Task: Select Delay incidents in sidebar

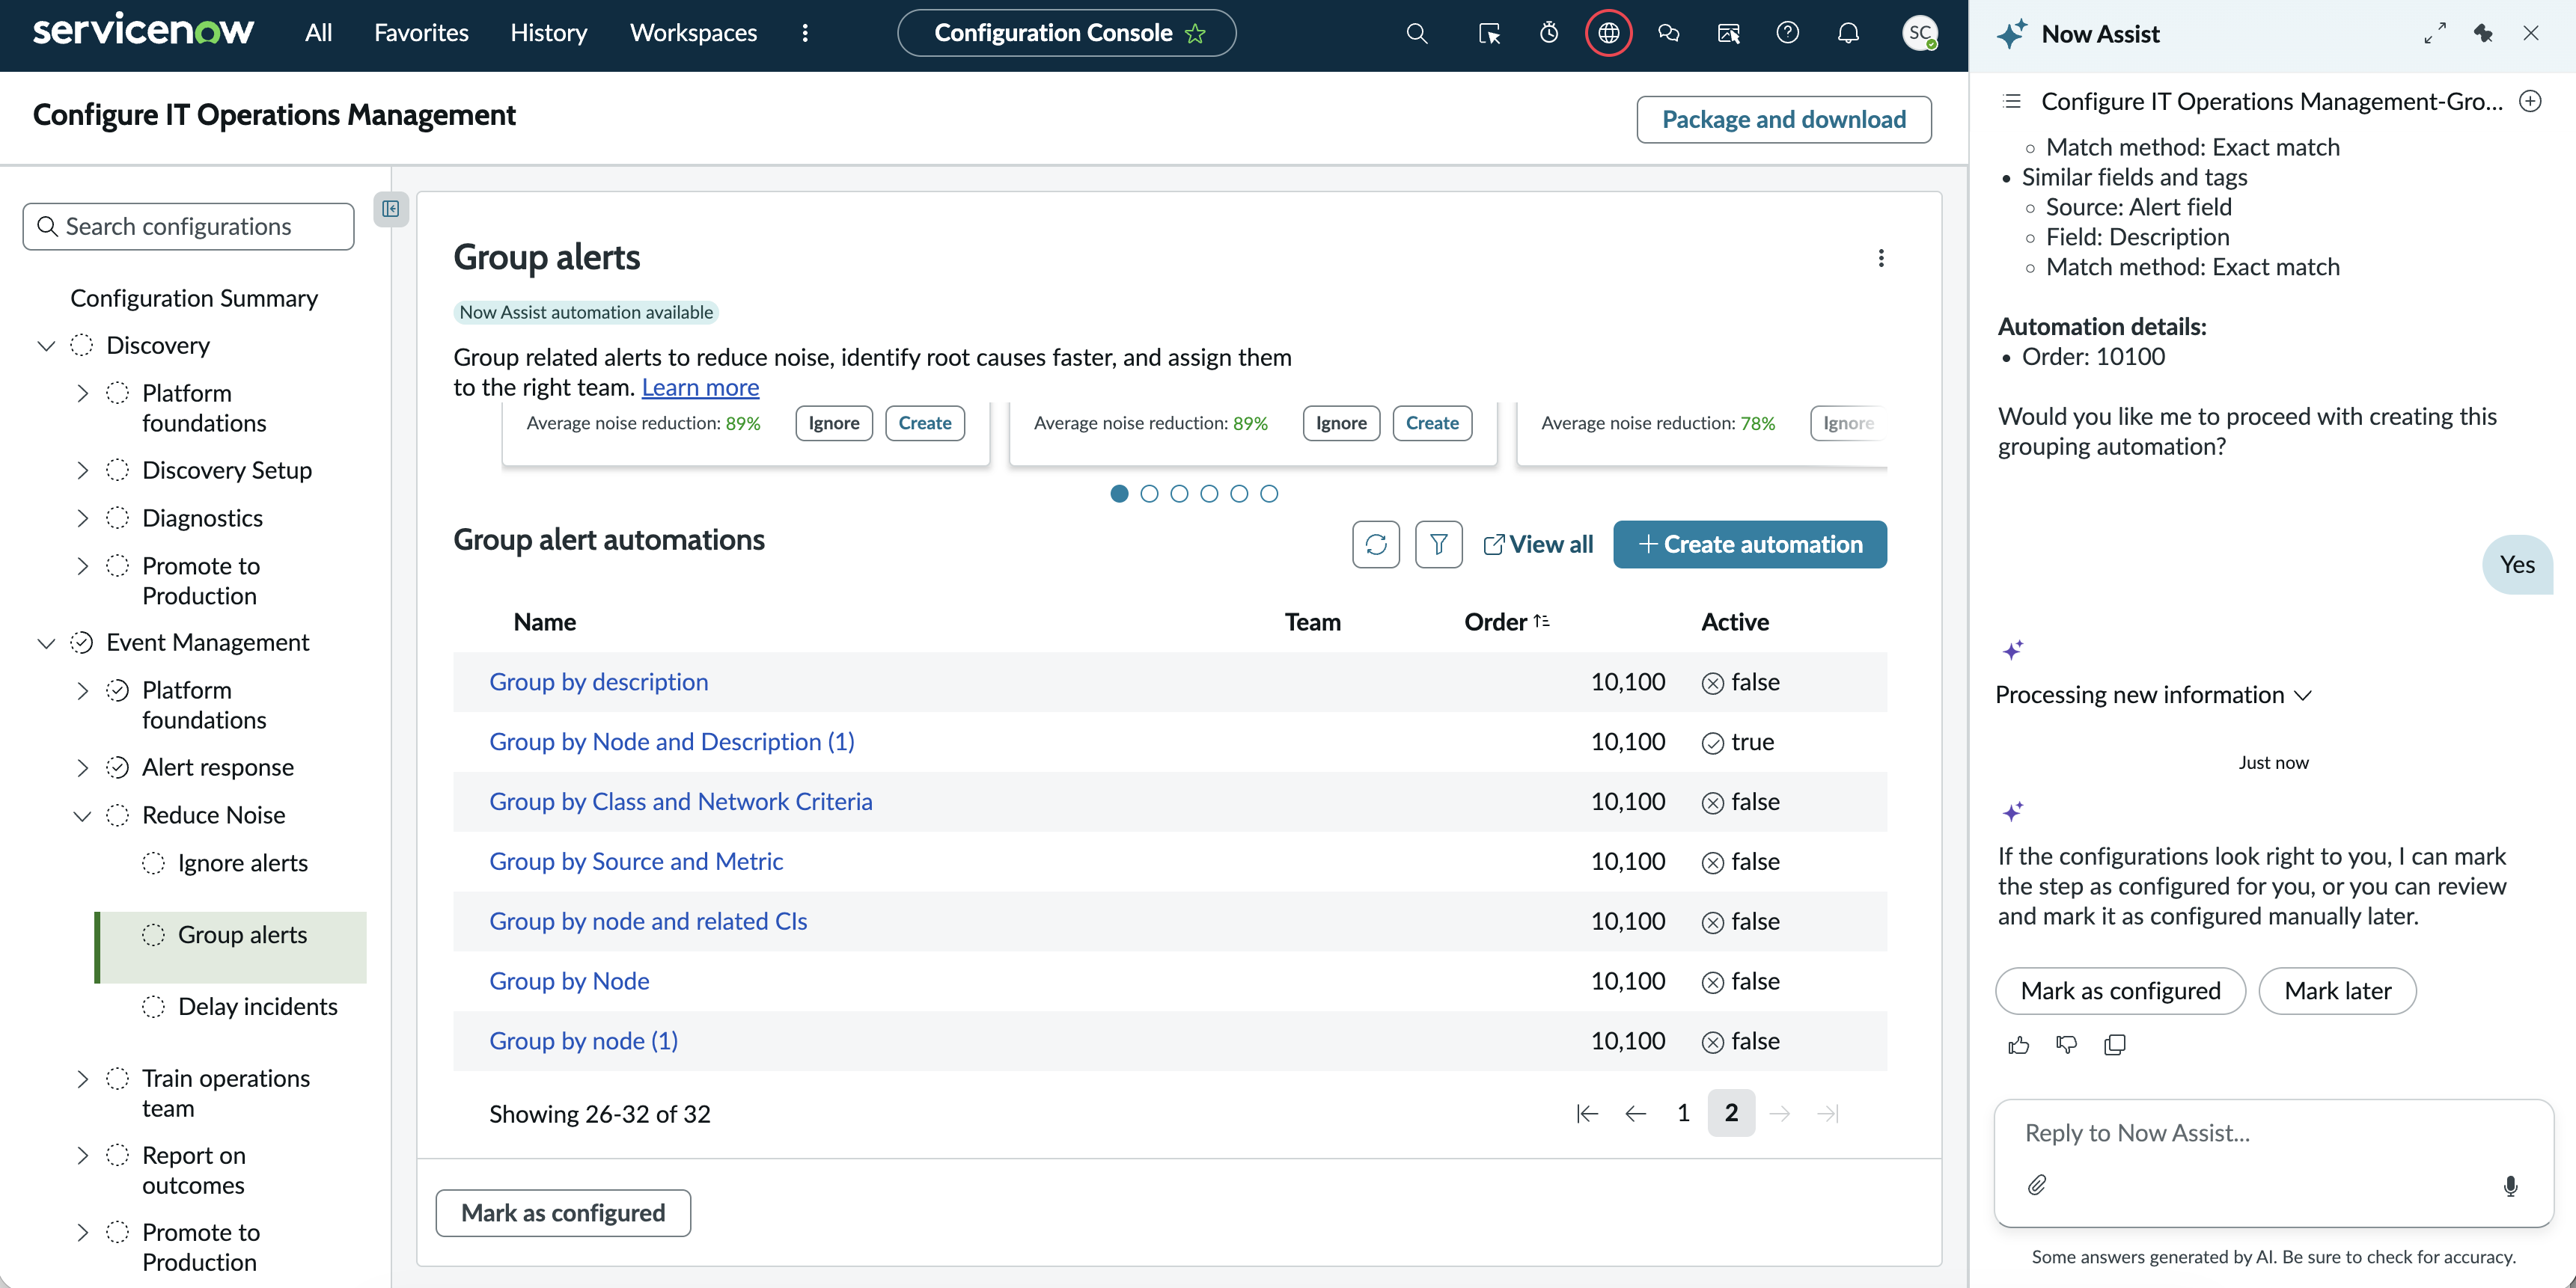Action: pyautogui.click(x=257, y=1008)
